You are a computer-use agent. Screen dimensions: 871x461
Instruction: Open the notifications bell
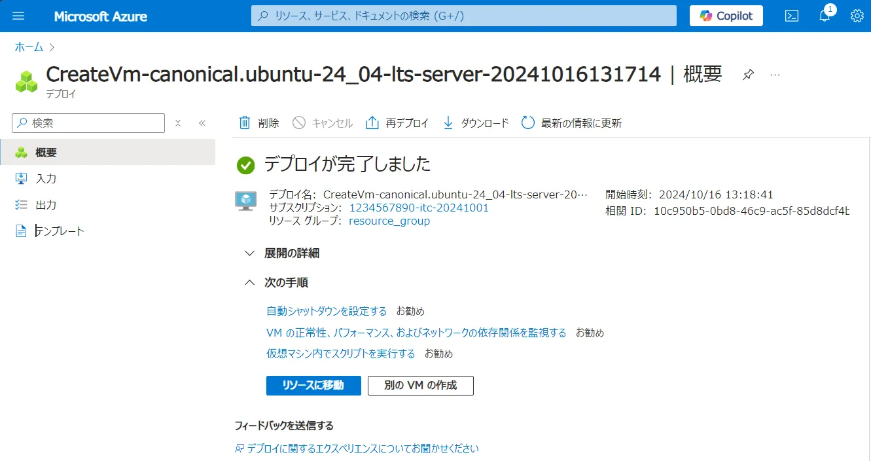(825, 16)
